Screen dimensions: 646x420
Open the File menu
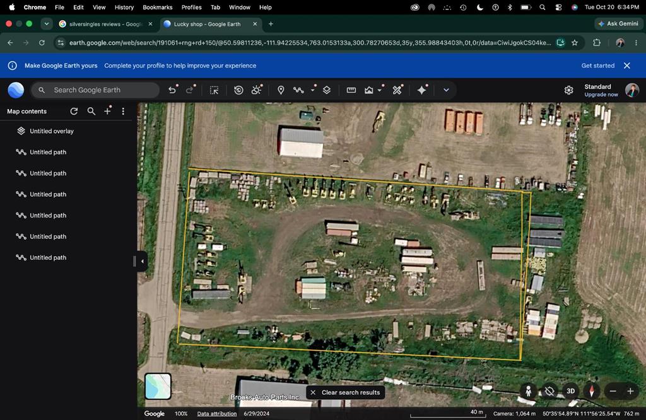59,8
